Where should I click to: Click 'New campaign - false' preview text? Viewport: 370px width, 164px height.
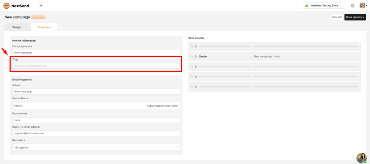tap(267, 56)
